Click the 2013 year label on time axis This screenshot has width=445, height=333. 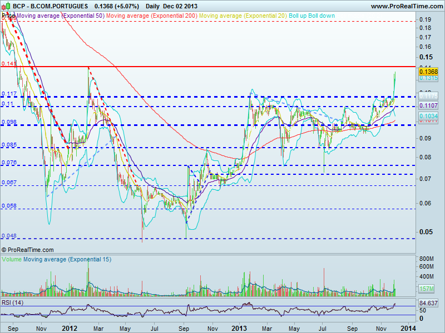coord(239,329)
